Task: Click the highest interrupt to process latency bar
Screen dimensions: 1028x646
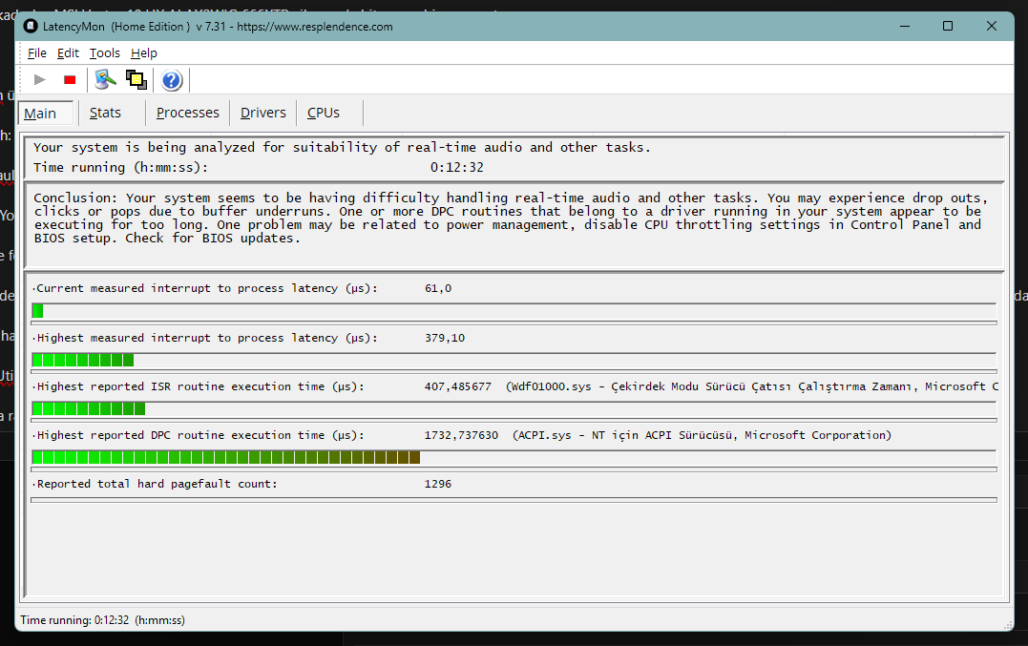Action: (x=514, y=361)
